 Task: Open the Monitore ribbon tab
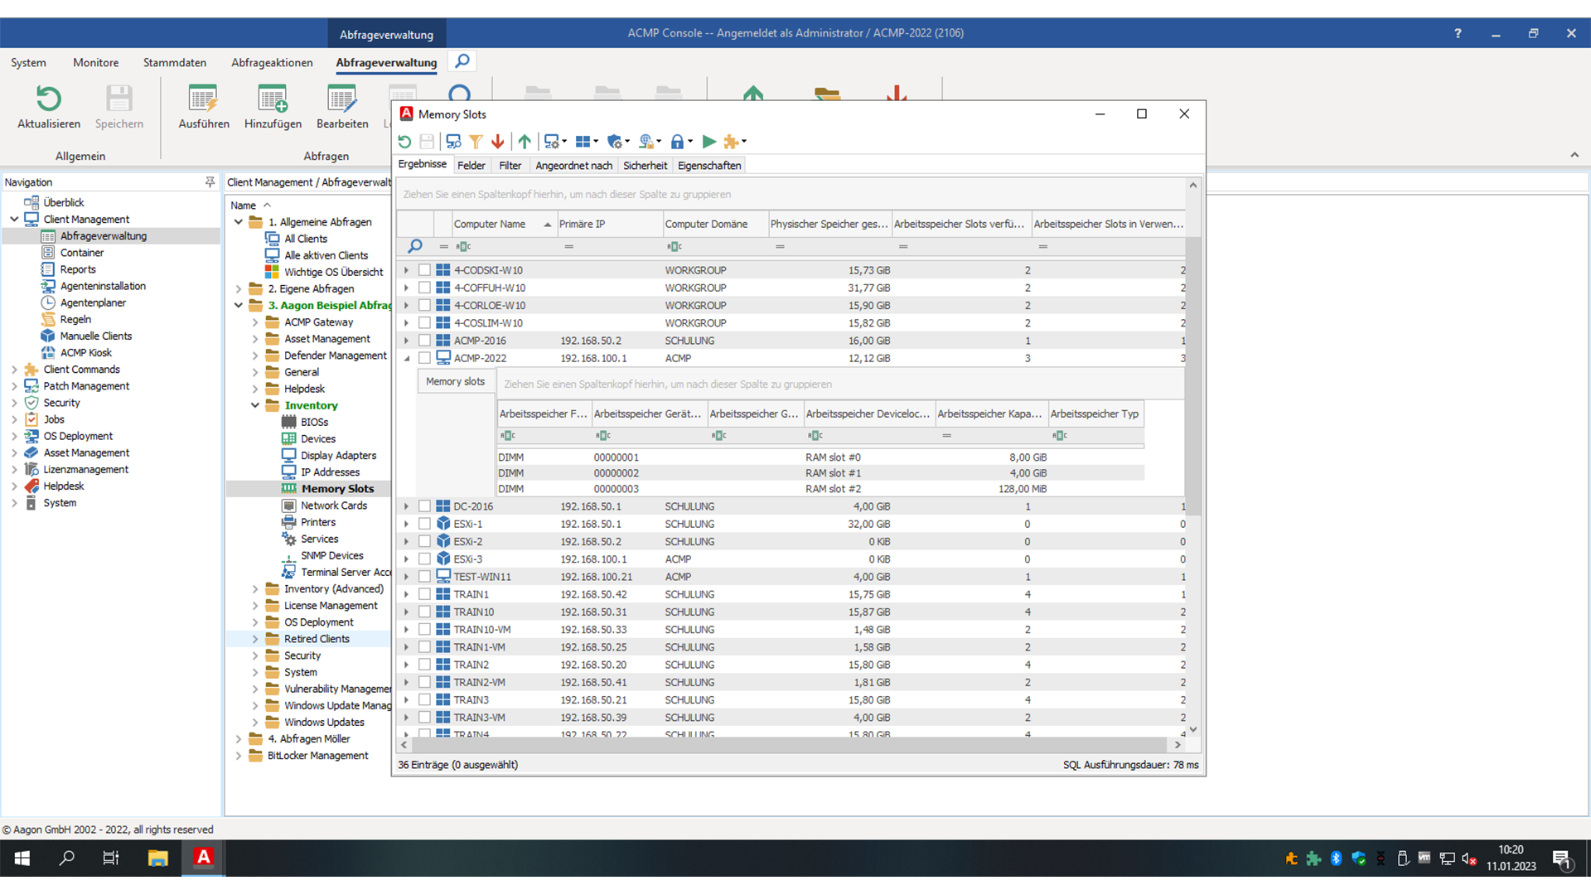(x=95, y=62)
